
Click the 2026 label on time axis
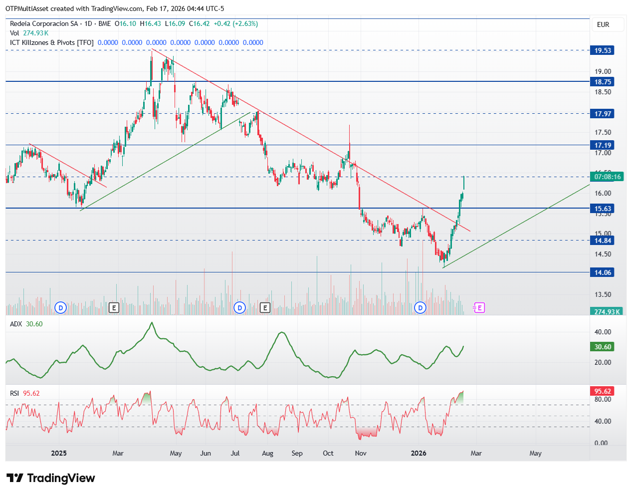coord(419,453)
